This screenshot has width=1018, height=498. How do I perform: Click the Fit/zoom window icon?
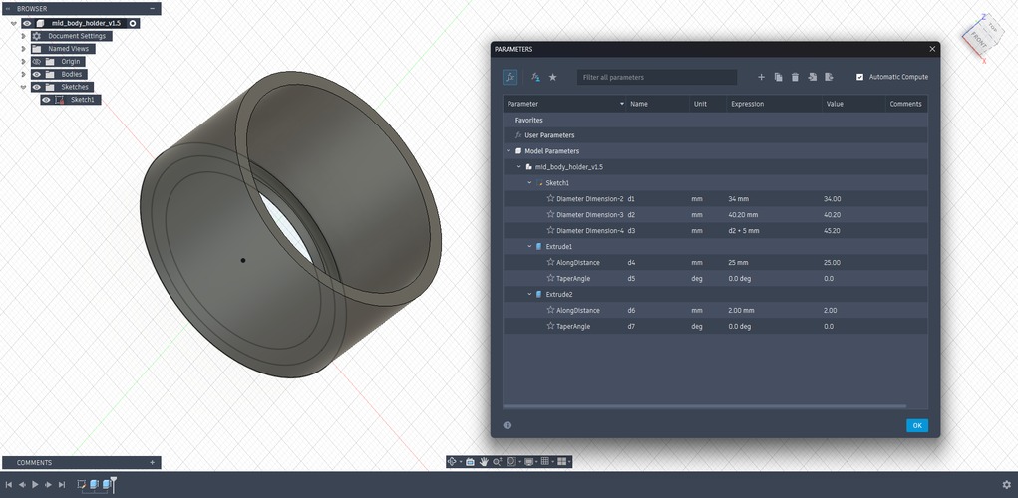(511, 462)
